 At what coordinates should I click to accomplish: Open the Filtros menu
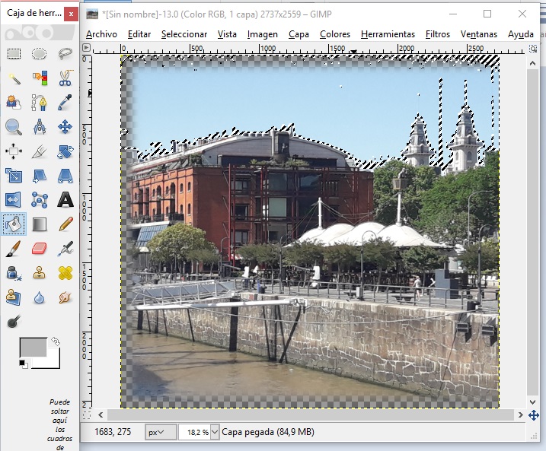(x=438, y=34)
